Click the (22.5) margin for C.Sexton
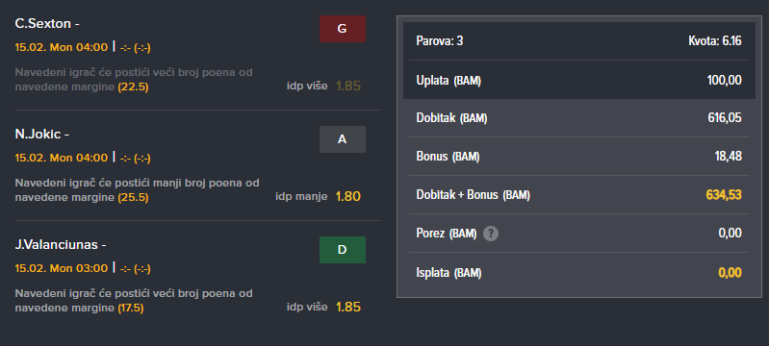 pos(133,86)
